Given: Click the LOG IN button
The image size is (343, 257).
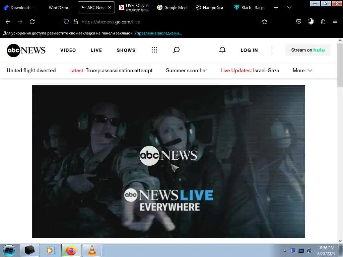Looking at the screenshot, I should coord(249,50).
